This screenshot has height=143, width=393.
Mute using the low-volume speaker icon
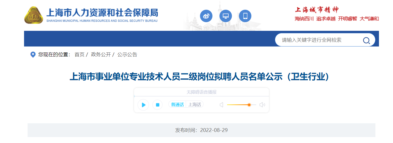coord(221,105)
